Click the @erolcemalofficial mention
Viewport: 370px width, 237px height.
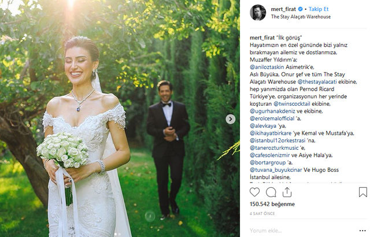pyautogui.click(x=272, y=118)
